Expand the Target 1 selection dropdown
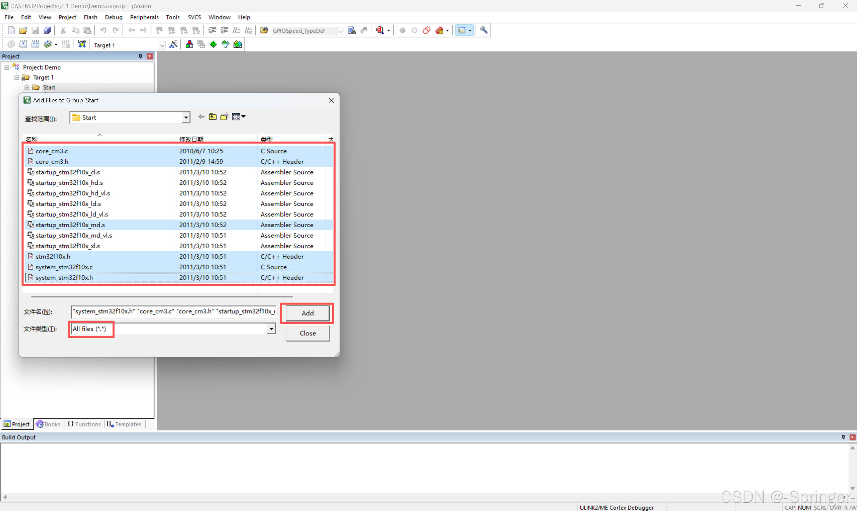 tap(162, 45)
